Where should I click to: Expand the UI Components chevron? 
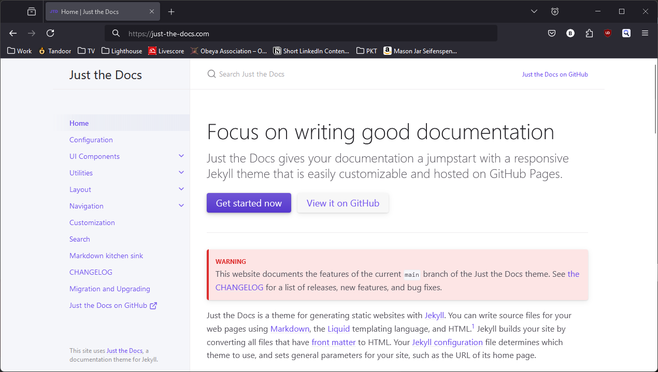tap(181, 156)
